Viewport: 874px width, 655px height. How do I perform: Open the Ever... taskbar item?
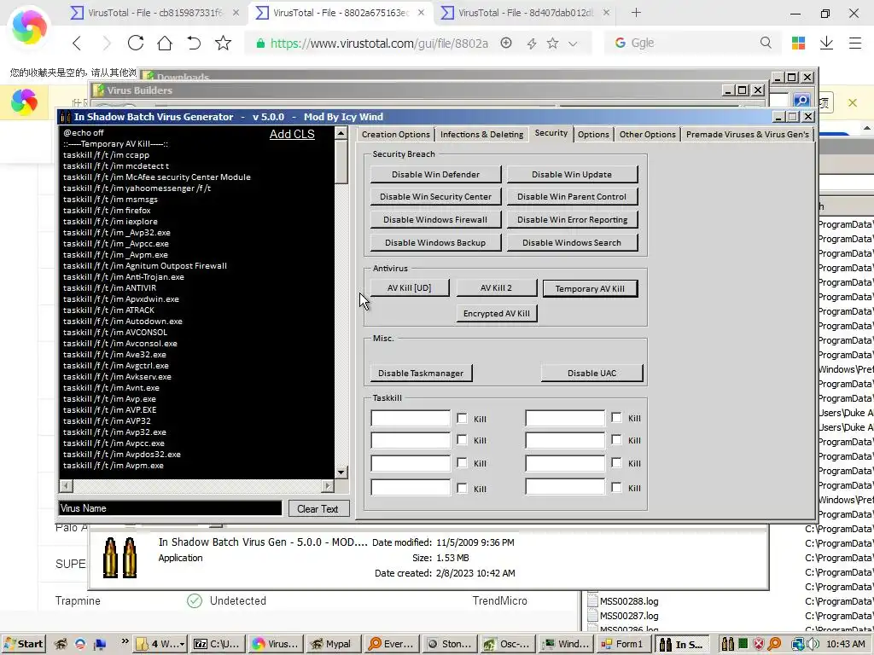391,644
